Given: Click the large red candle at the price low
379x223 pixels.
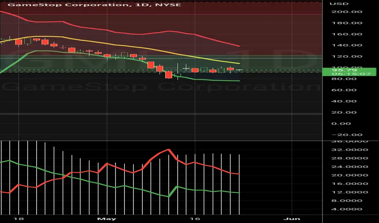Looking at the screenshot, I should [169, 75].
